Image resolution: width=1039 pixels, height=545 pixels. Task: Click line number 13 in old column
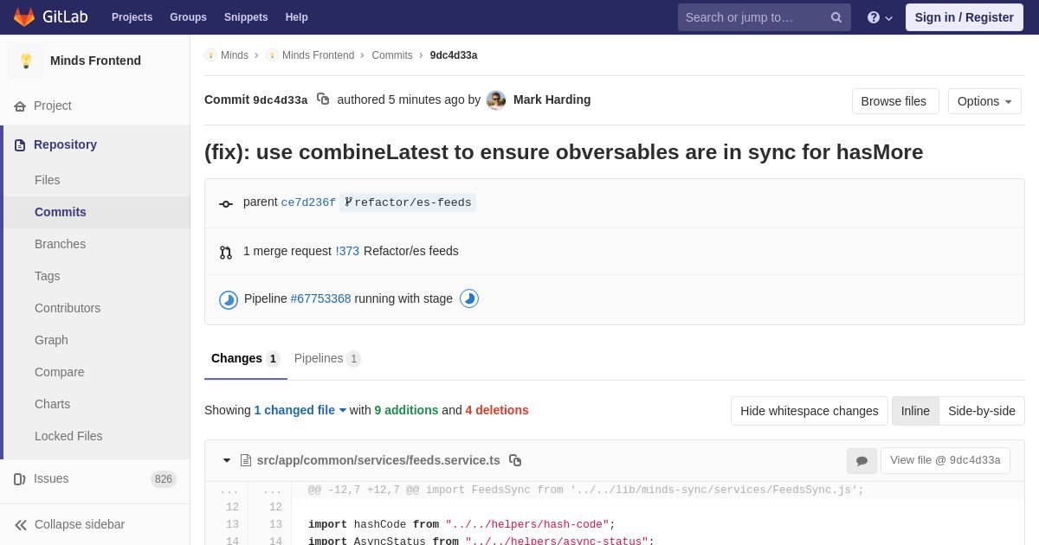[232, 524]
